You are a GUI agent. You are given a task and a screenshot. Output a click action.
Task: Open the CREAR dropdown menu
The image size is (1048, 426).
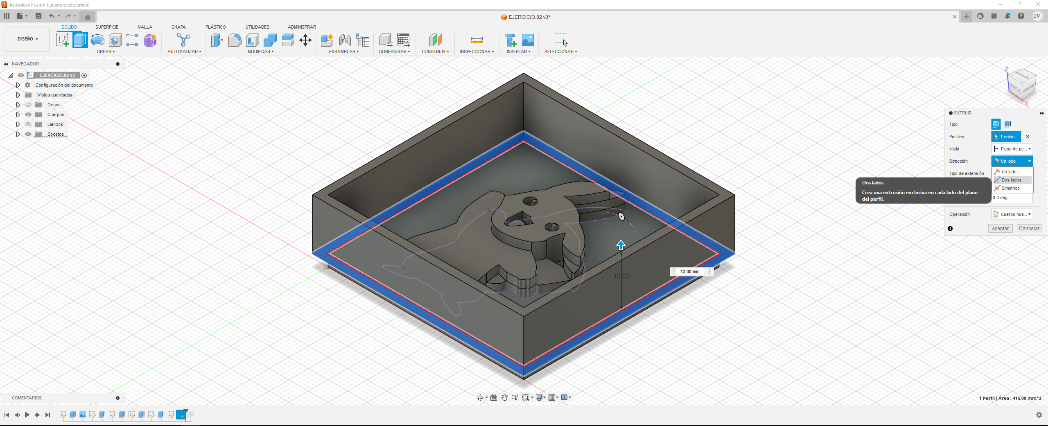pyautogui.click(x=106, y=52)
